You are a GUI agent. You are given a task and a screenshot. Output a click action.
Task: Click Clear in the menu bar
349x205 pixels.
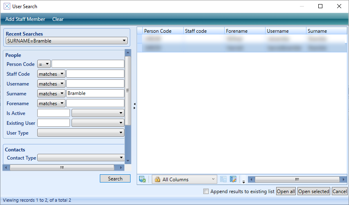pyautogui.click(x=58, y=19)
